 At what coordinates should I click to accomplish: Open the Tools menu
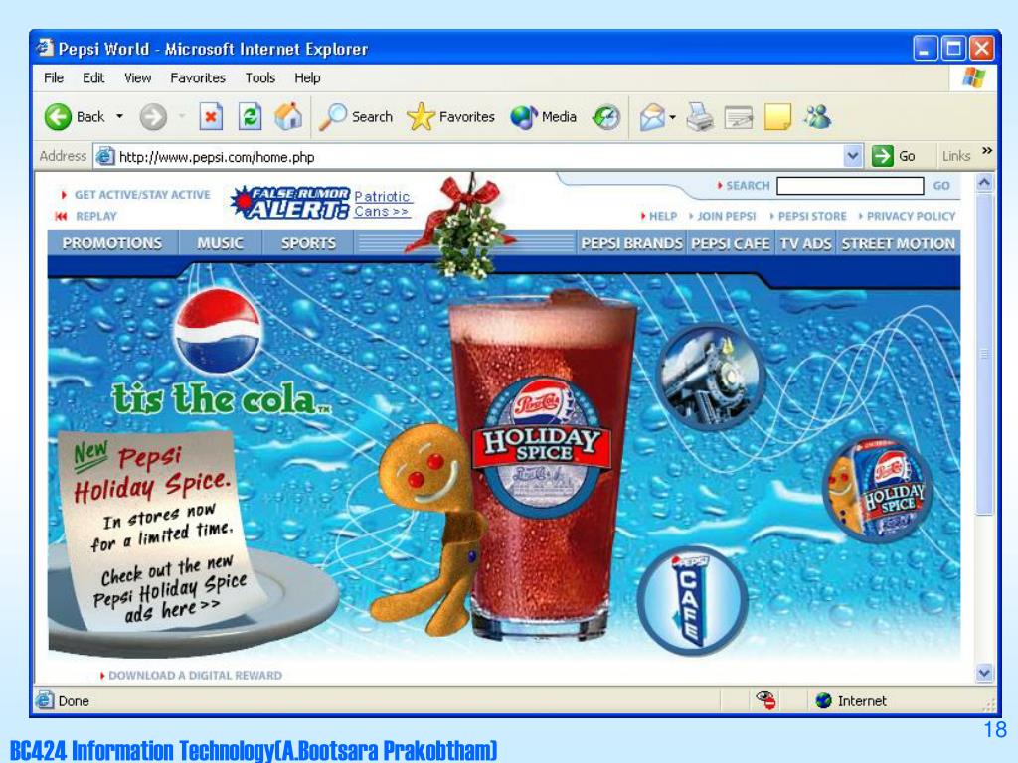point(260,77)
